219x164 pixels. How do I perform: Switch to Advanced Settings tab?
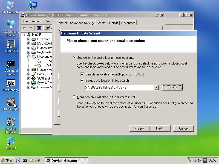coord(82,23)
